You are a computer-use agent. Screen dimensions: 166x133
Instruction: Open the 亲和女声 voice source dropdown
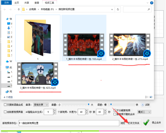coord(41,105)
